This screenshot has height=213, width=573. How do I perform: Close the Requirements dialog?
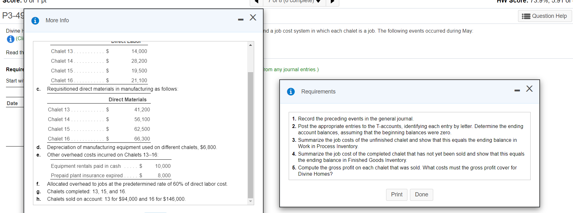click(x=529, y=88)
